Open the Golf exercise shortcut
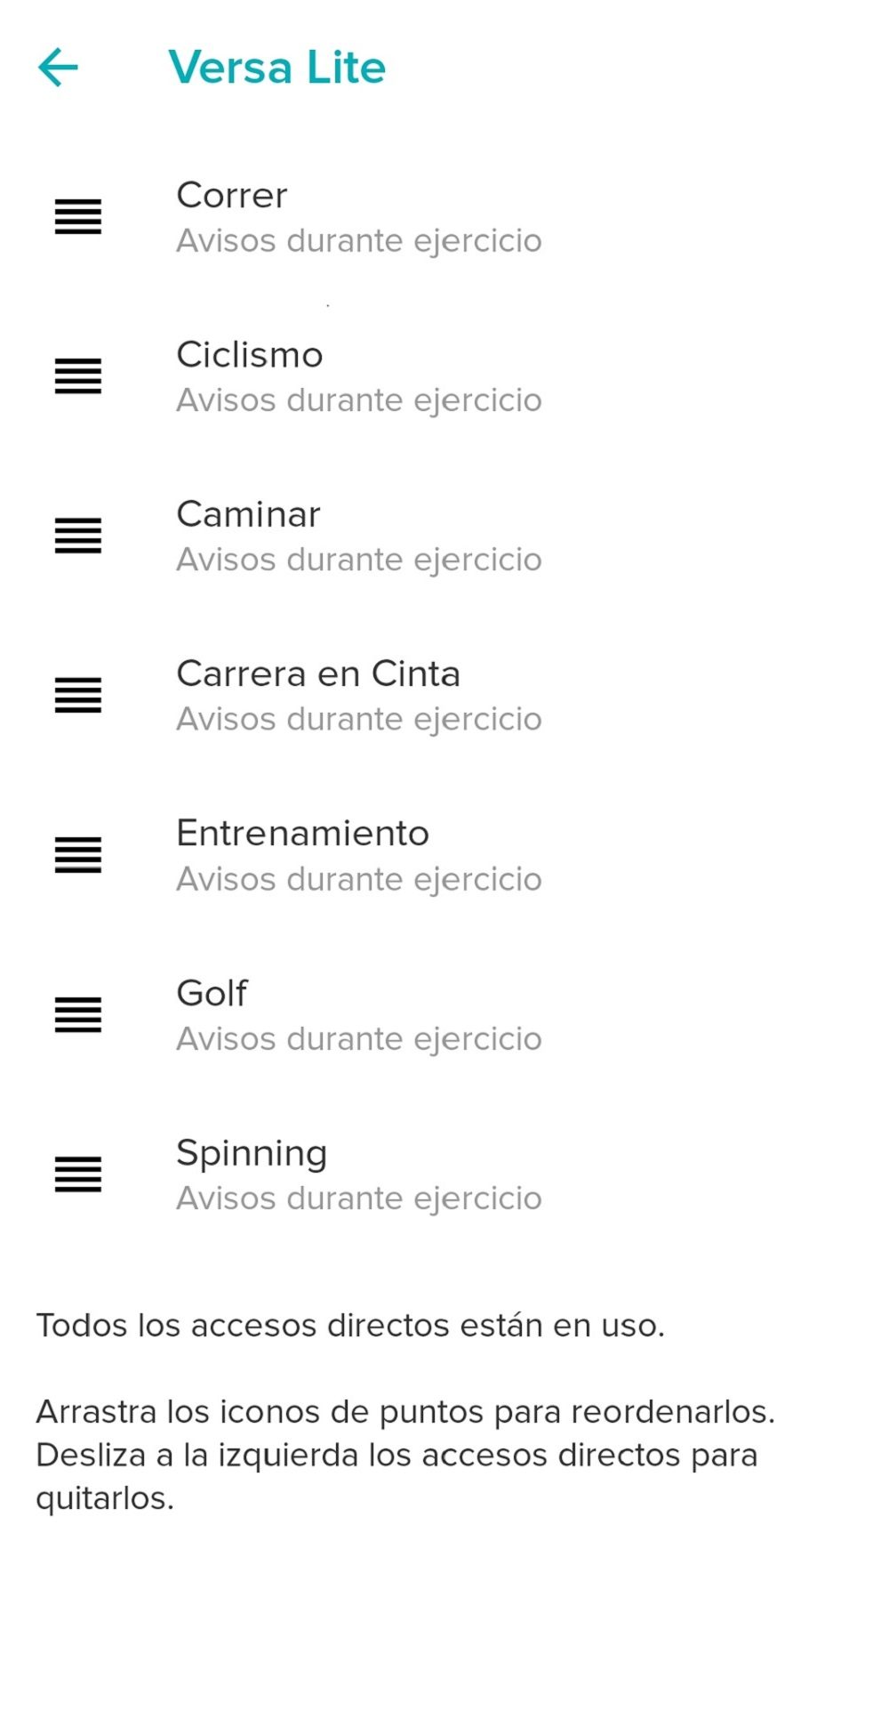 212,993
